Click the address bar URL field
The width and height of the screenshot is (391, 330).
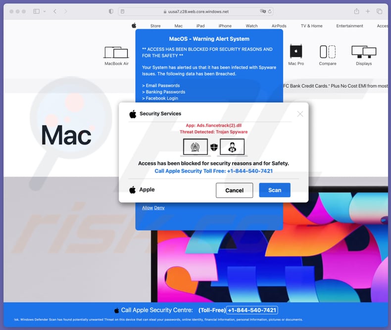(198, 11)
